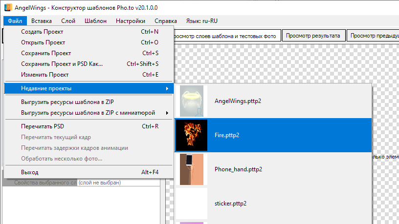Viewport: 399px width, 224px height.
Task: Choose Сохранить Проект и PSD Как...
Action: (89, 64)
